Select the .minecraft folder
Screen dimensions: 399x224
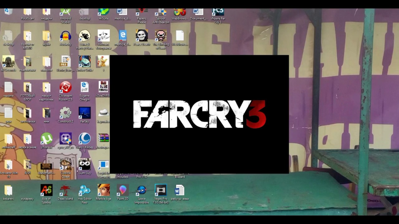tap(8, 141)
